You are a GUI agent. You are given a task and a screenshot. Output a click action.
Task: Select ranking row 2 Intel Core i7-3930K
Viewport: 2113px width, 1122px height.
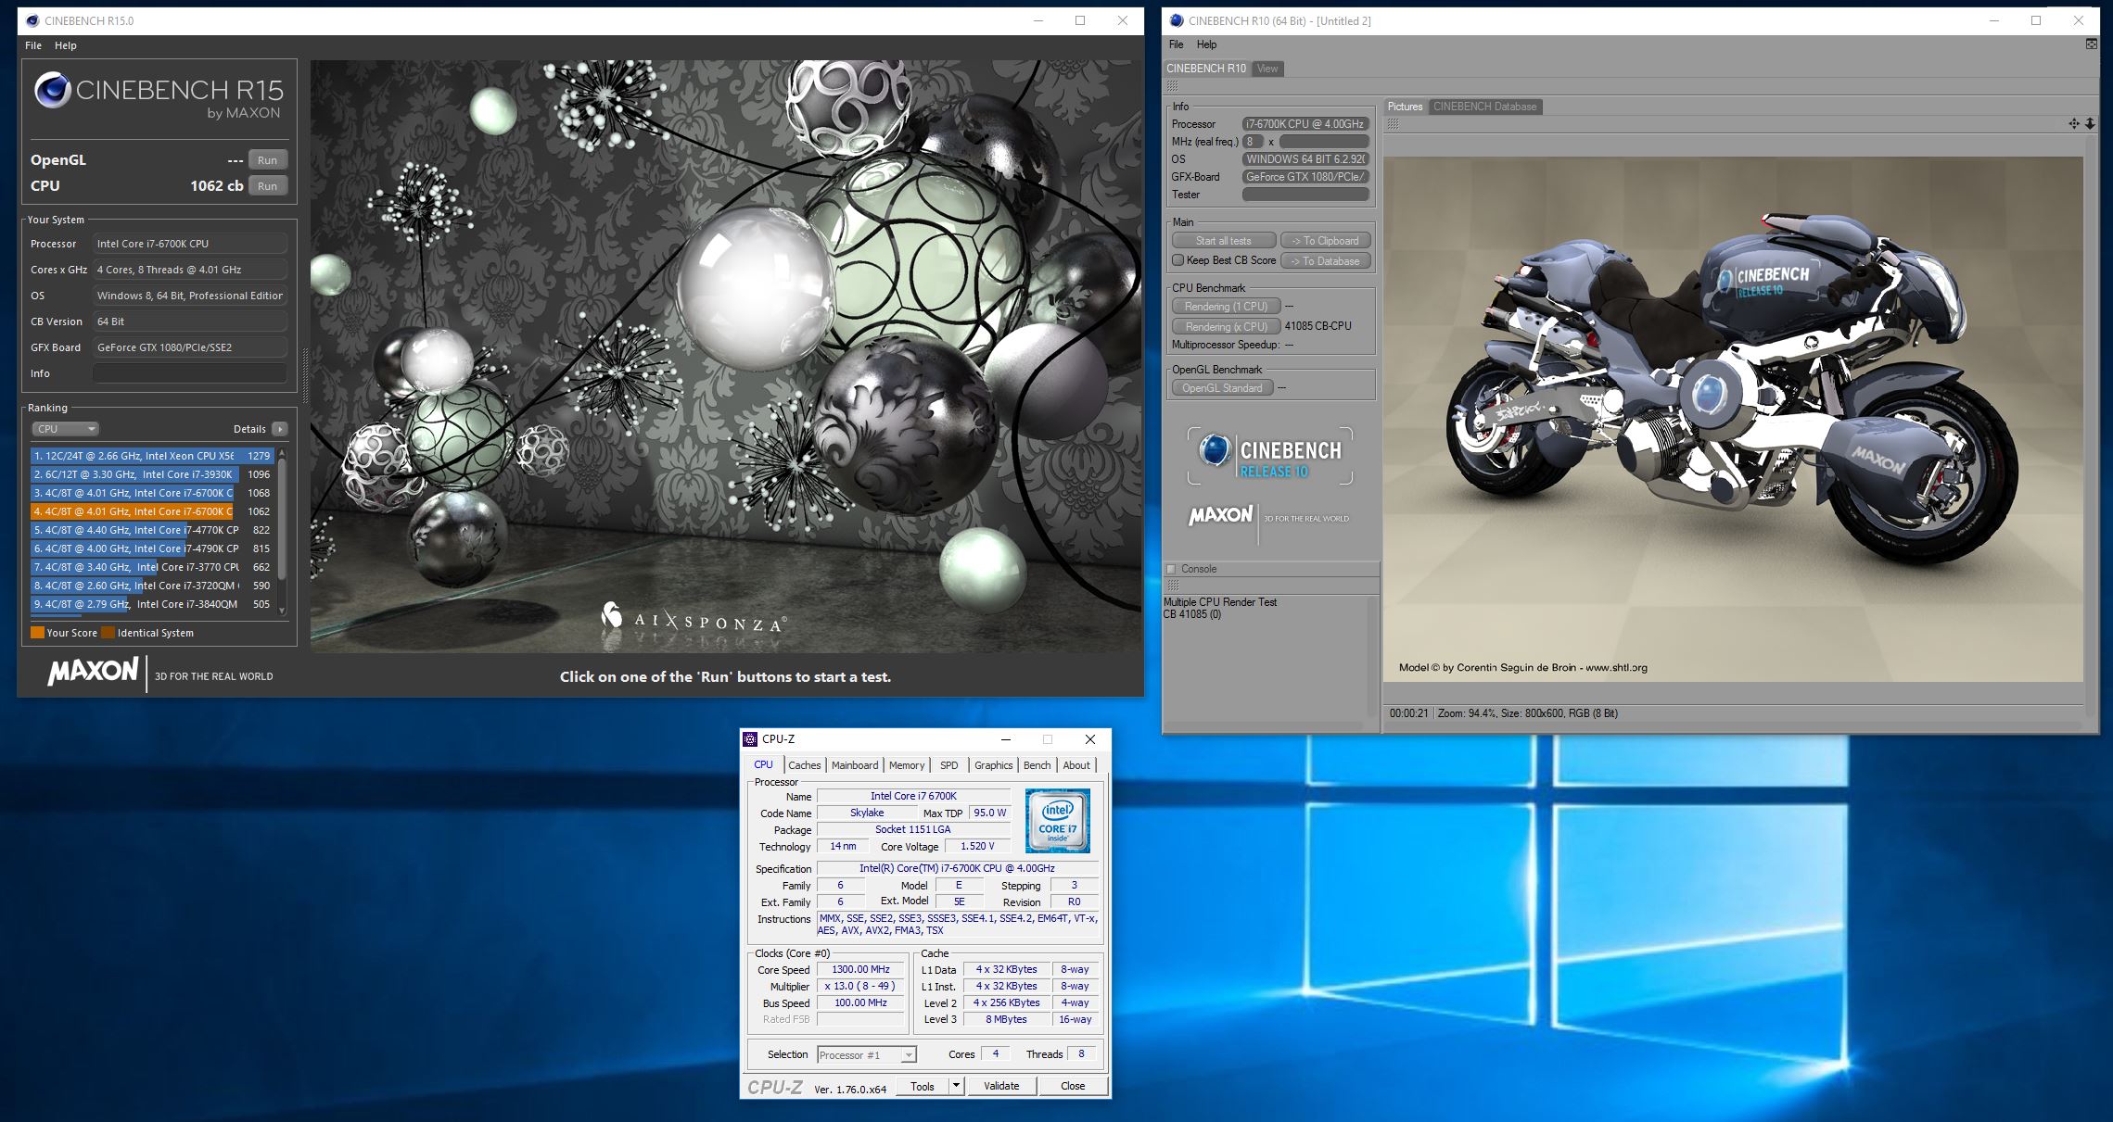151,474
